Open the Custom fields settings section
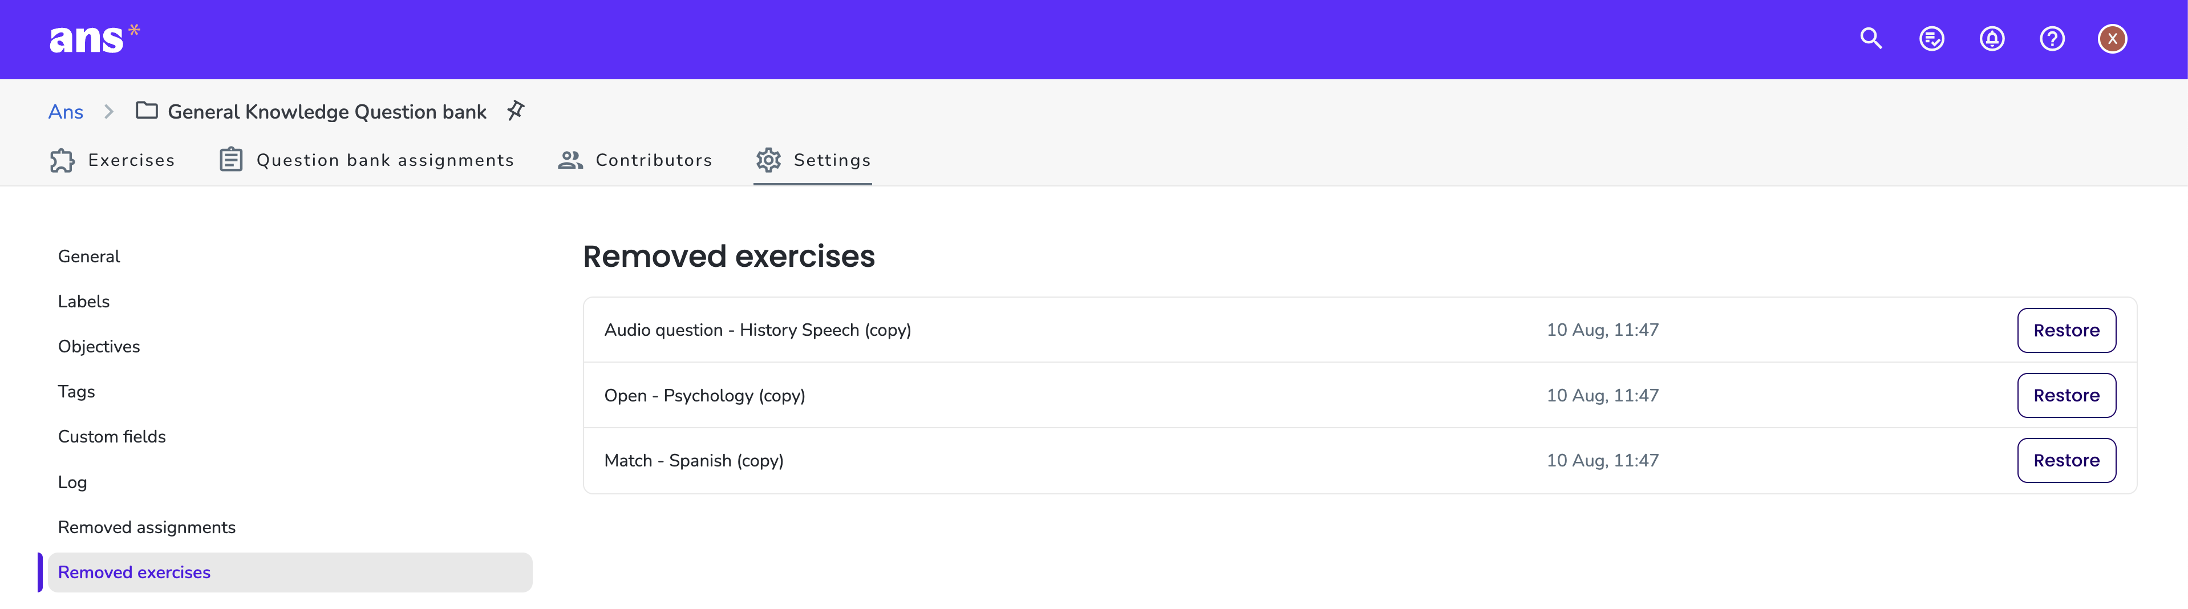The height and width of the screenshot is (609, 2188). (111, 437)
